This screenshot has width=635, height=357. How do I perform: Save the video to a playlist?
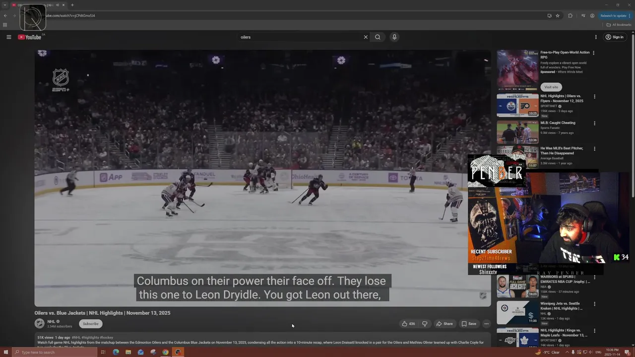(x=469, y=324)
